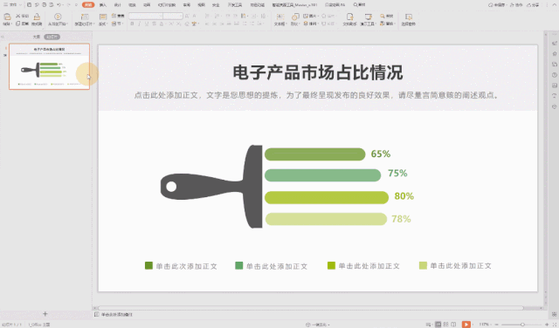Switch to Normal view in status bar

(438, 325)
